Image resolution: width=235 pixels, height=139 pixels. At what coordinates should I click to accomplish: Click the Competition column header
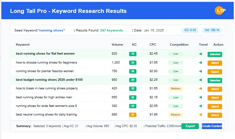[179, 45]
